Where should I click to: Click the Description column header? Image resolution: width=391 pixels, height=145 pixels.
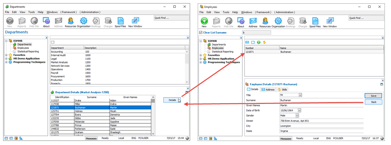[134, 48]
